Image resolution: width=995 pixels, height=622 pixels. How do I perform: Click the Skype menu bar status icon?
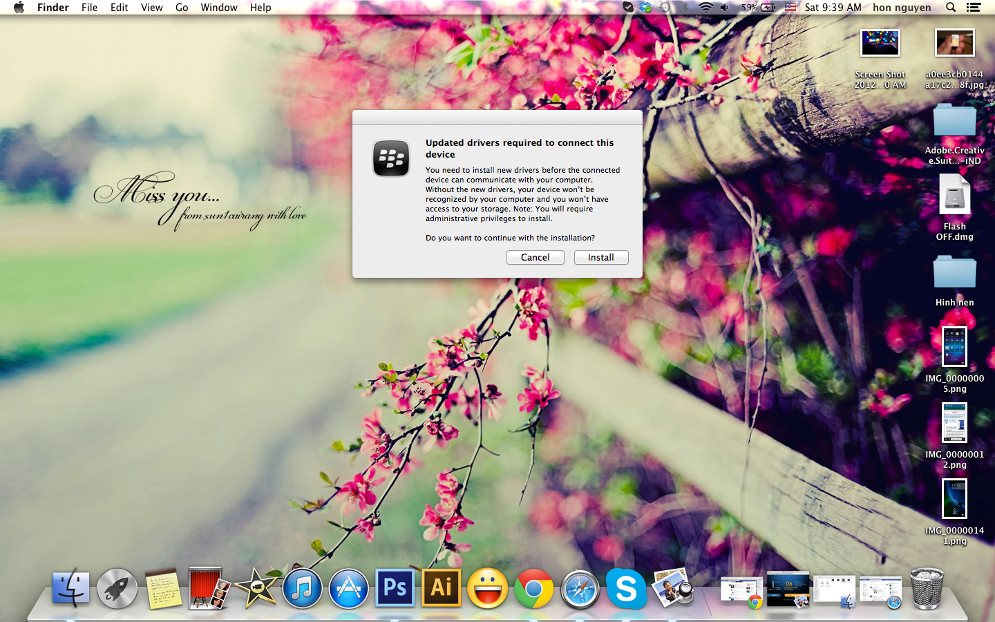pyautogui.click(x=627, y=8)
